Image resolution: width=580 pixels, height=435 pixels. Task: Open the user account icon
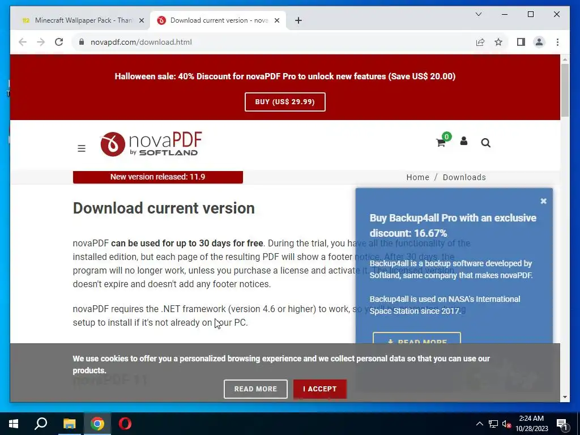(463, 141)
